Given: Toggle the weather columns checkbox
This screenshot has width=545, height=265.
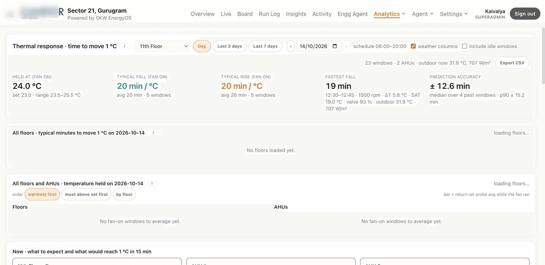Looking at the screenshot, I should point(413,46).
